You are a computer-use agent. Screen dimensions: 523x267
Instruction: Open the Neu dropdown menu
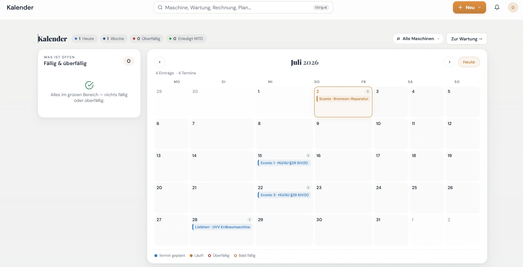[469, 7]
